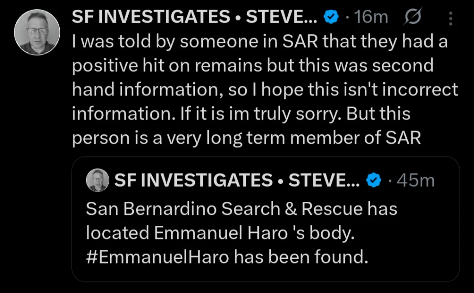Click the blue verified badge on main post
The height and width of the screenshot is (293, 474).
click(330, 18)
